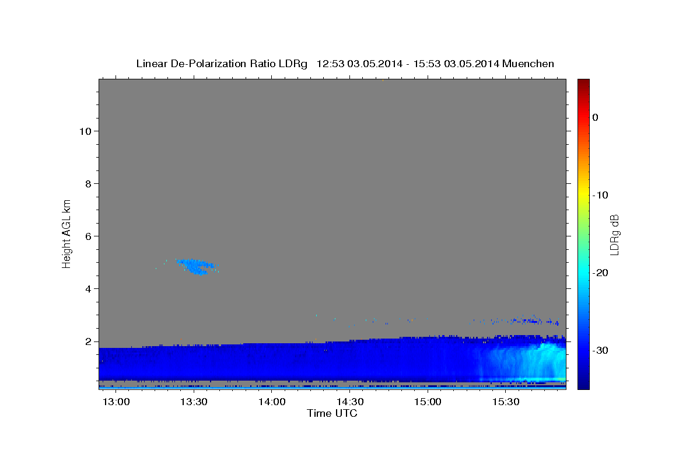Click the colorbar value 0
Viewport: 700px width, 467px height.
[596, 117]
